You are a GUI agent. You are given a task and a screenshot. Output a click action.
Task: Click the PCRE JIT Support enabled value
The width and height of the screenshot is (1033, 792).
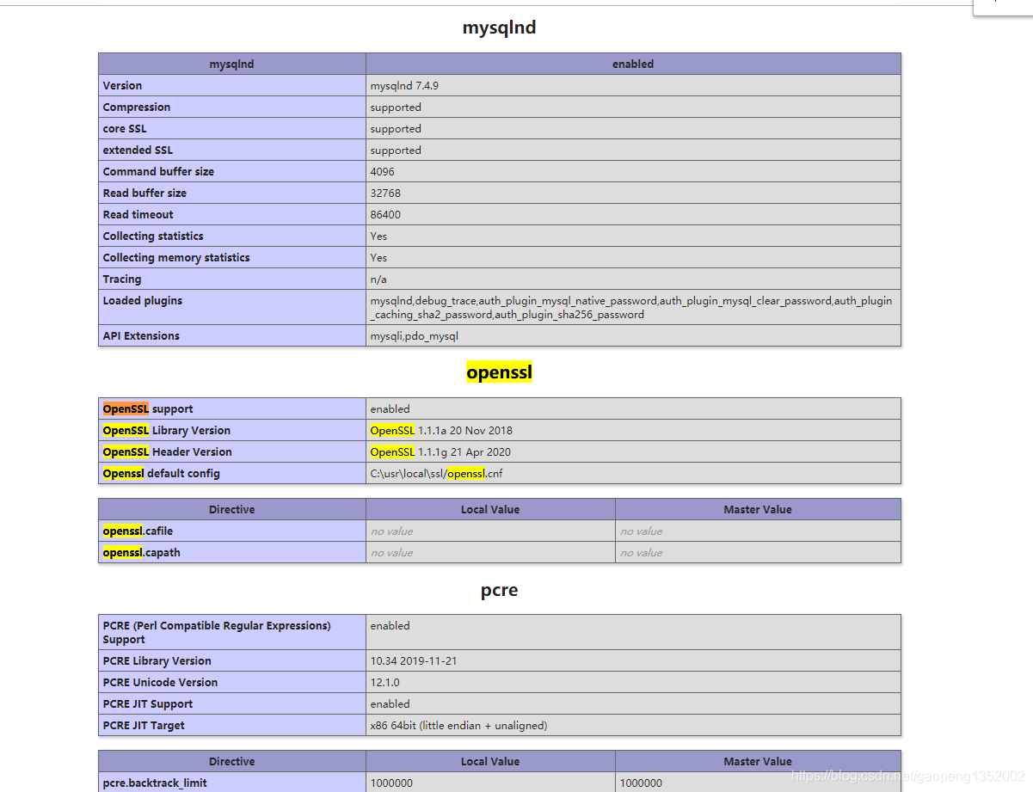pos(390,703)
